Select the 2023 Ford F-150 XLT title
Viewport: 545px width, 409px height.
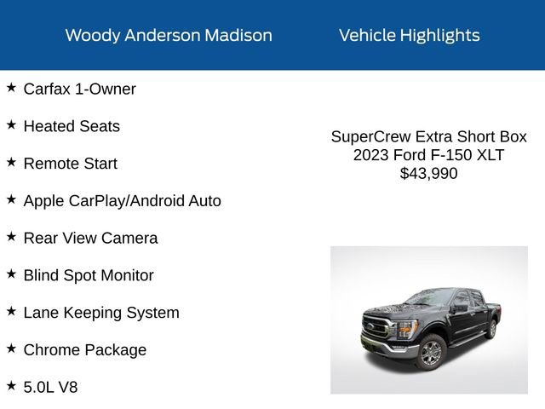tap(429, 155)
